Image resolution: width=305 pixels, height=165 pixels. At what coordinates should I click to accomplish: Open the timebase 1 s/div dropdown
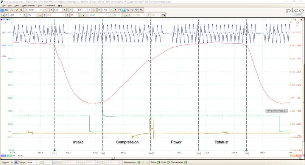[41, 10]
